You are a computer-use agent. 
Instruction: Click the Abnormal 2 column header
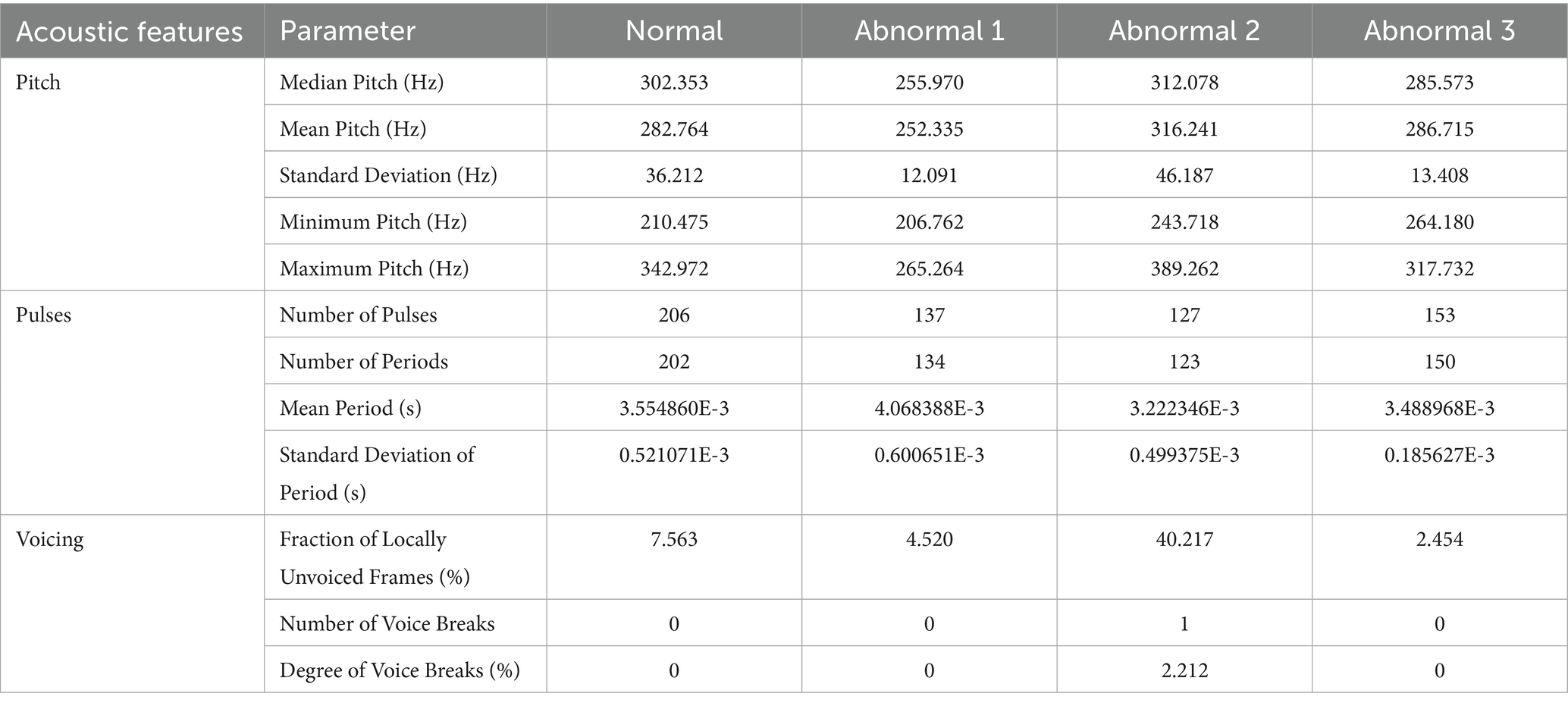(x=1184, y=31)
